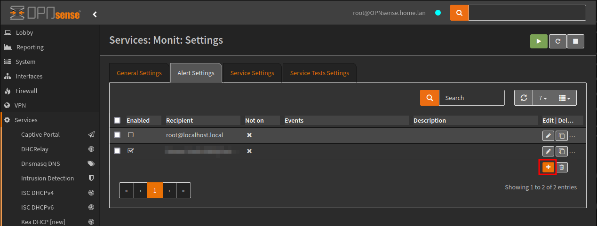
Task: Edit the root@localhost.local alert
Action: (x=548, y=136)
